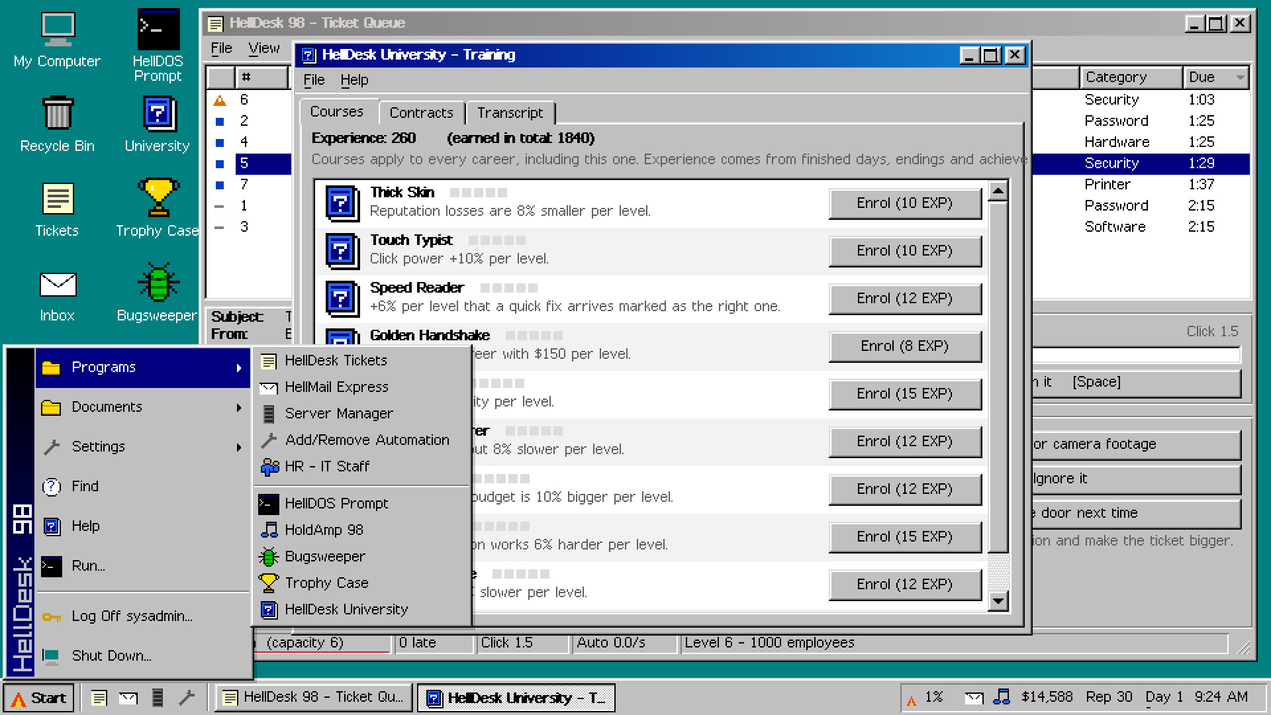
Task: Click the envelope tray icon
Action: [974, 697]
